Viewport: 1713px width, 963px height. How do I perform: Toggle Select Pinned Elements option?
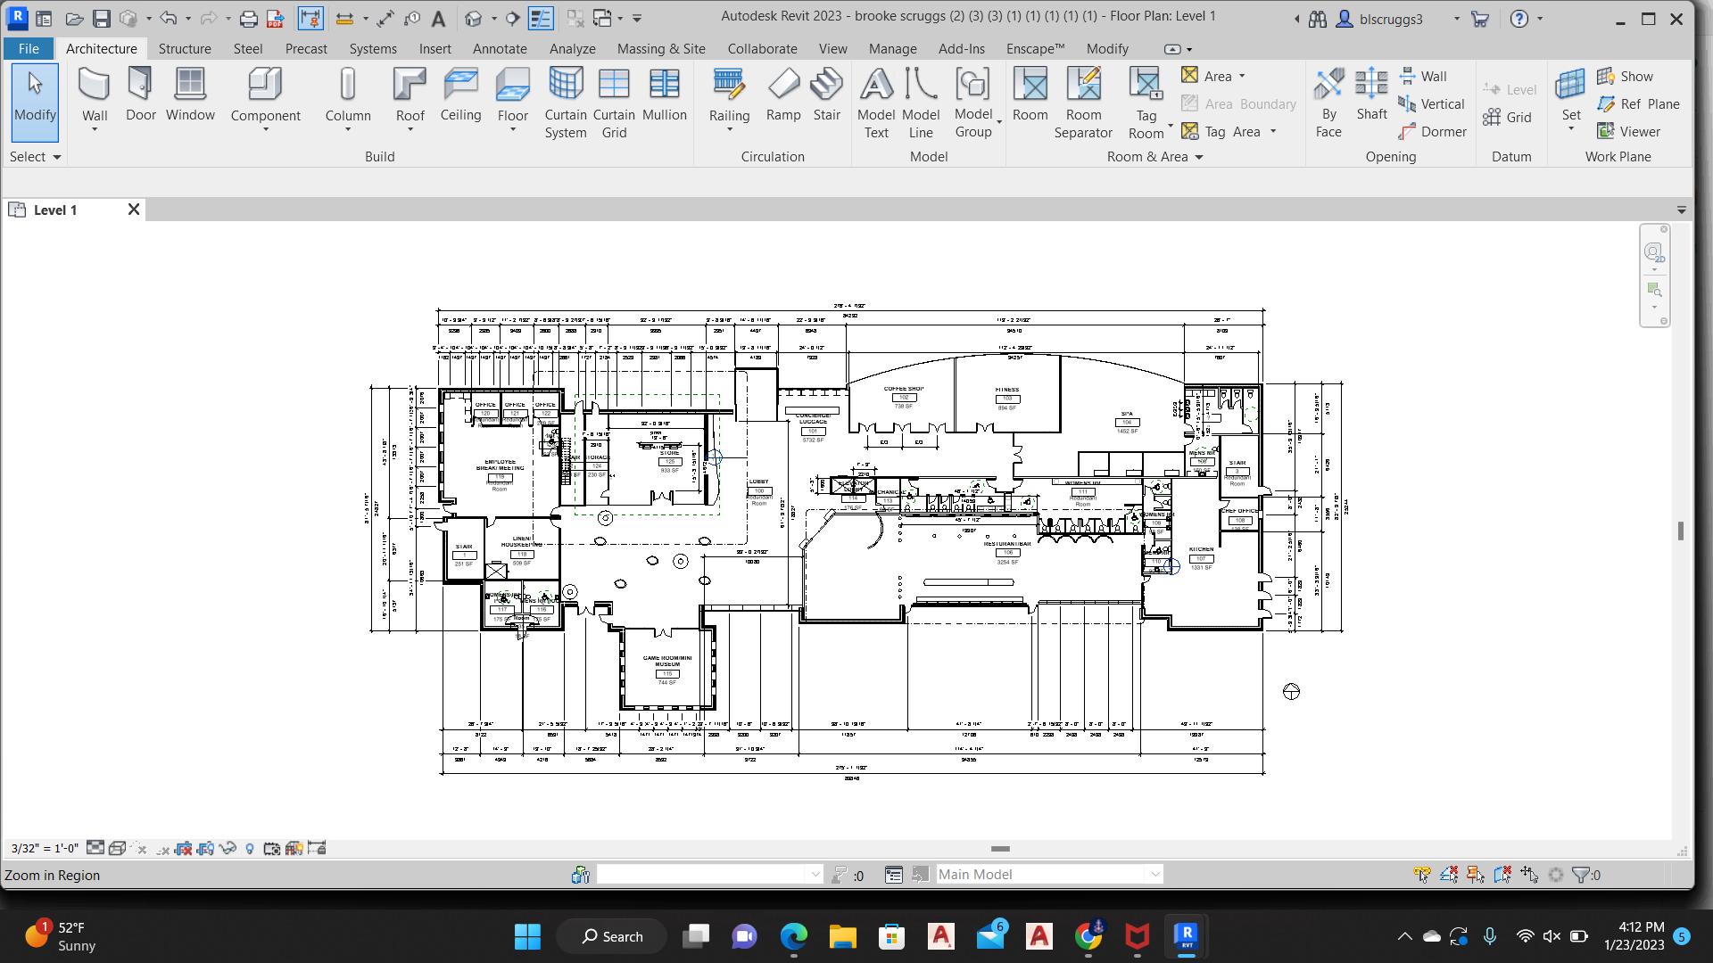[x=1476, y=875]
